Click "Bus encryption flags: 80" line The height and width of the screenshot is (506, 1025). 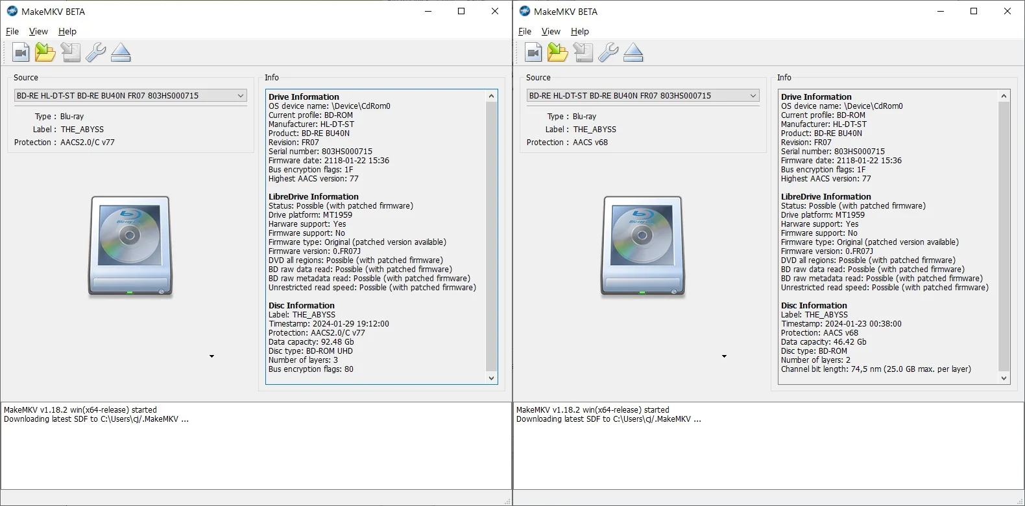click(311, 369)
